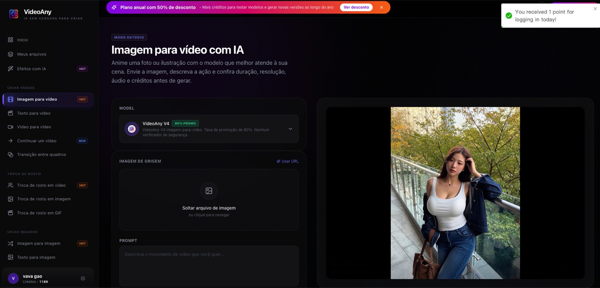This screenshot has height=288, width=600.
Task: Dismiss the annual plan promo banner
Action: (381, 7)
